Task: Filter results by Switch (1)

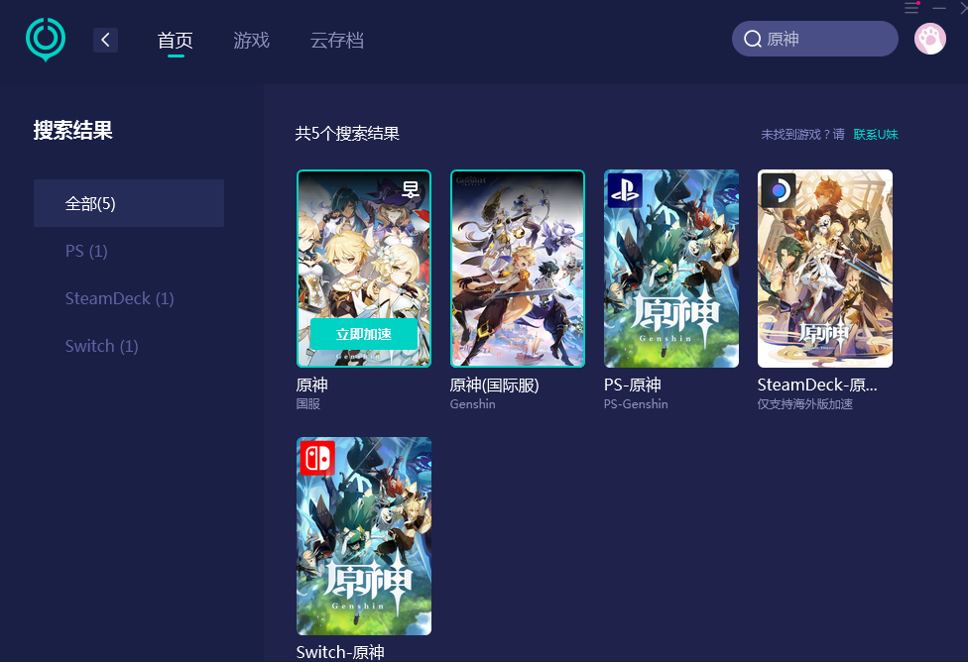Action: 102,346
